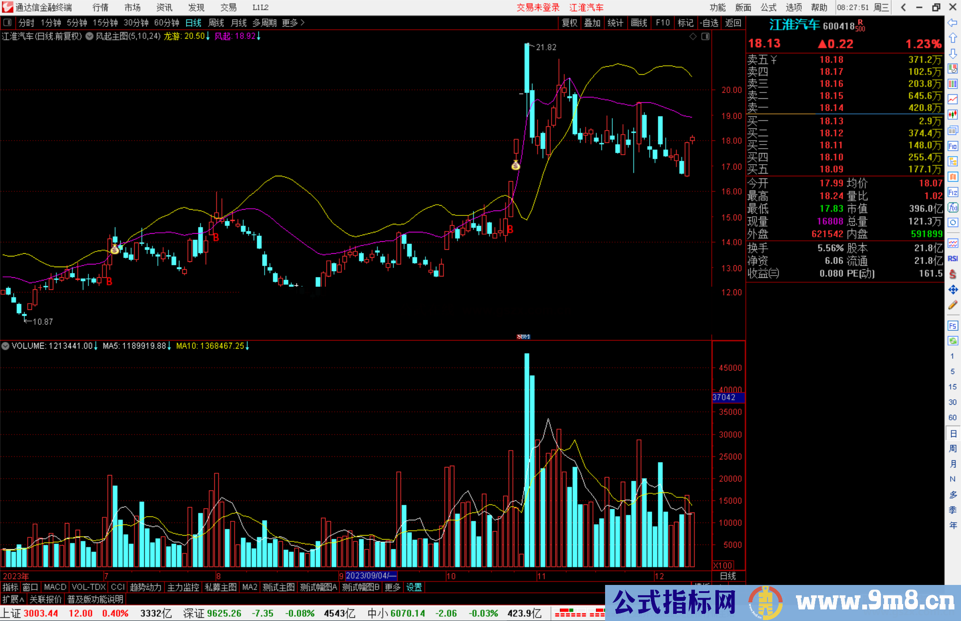Screen dimensions: 961x621
Task: Click the candlestick chart sidebar icon
Action: 953,115
